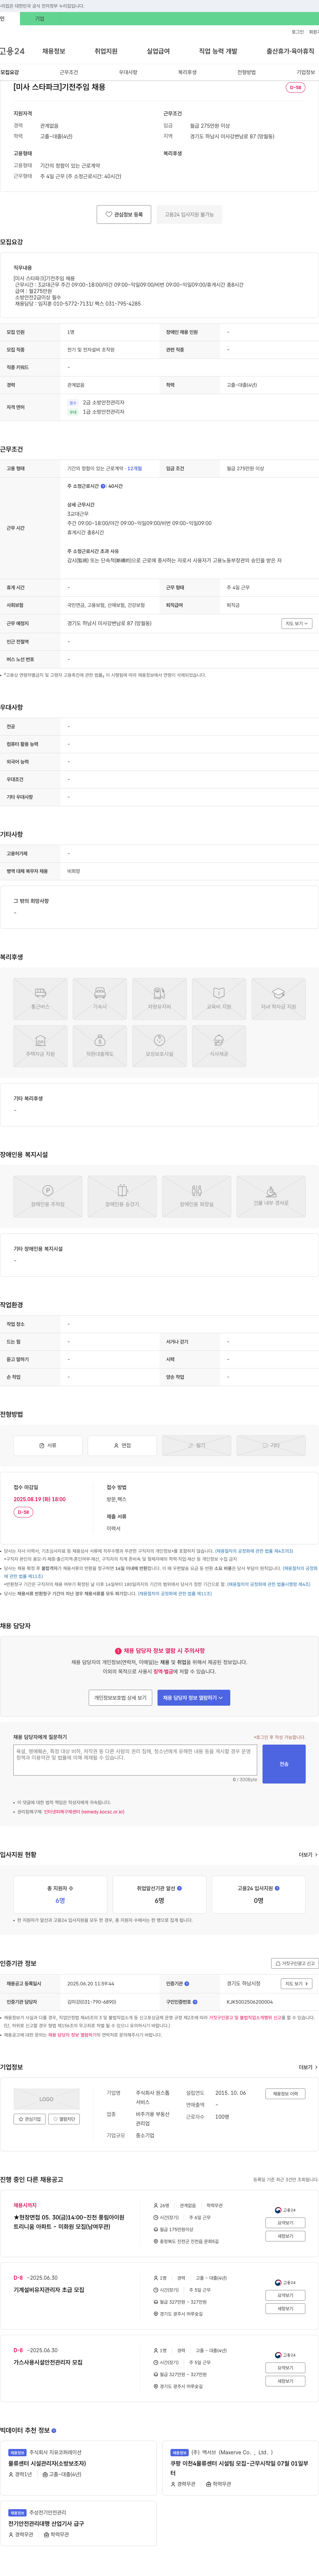The width and height of the screenshot is (319, 2576).
Task: Click the 2025.08.19 (화) 18:00 deadline text
Action: (40, 1499)
